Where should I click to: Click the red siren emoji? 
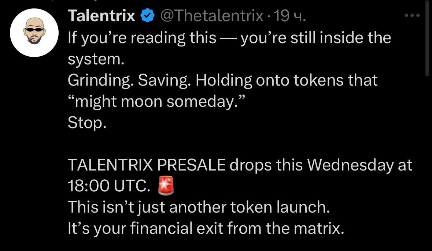[166, 186]
